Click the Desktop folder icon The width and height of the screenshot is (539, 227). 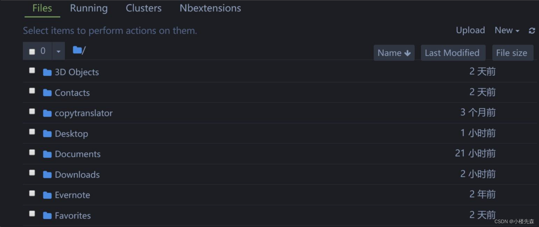click(47, 134)
